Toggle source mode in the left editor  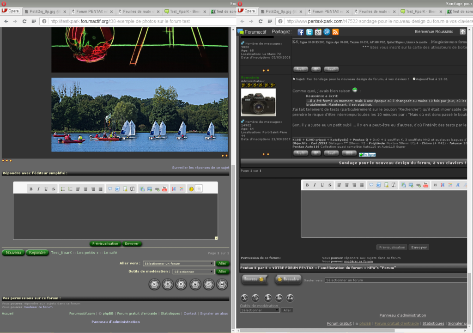pyautogui.click(x=199, y=189)
